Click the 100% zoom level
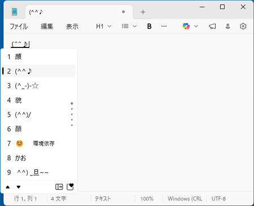 (x=147, y=199)
